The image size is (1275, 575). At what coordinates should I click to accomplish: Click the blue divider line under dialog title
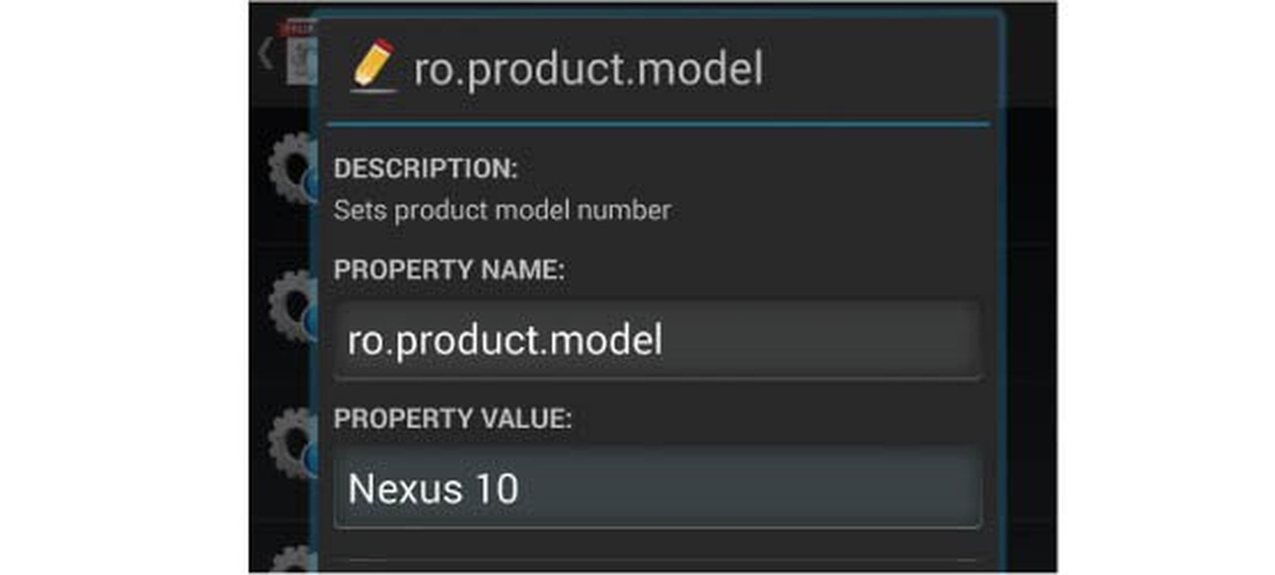point(657,124)
